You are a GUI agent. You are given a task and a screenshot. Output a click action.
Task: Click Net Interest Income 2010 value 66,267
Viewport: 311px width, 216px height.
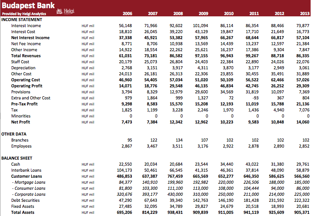(227, 38)
